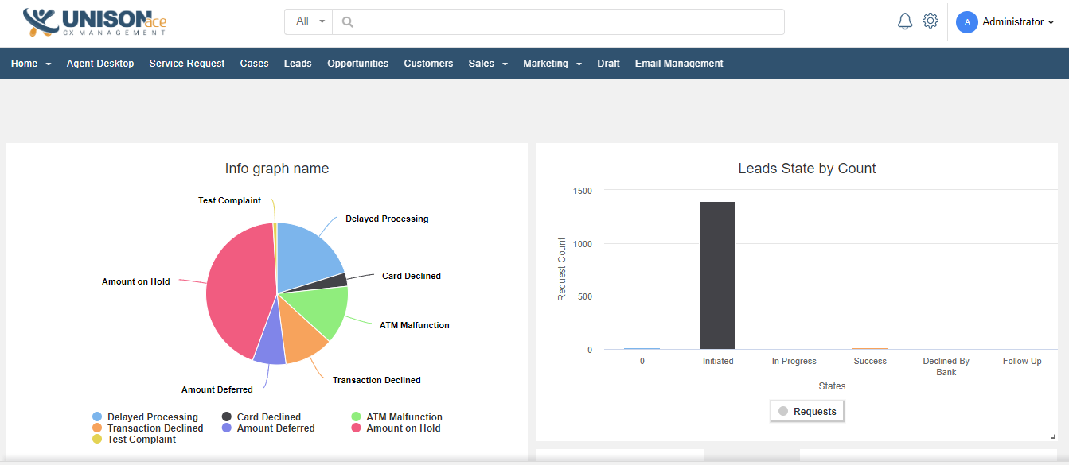Expand the Home navigation dropdown

pos(30,63)
